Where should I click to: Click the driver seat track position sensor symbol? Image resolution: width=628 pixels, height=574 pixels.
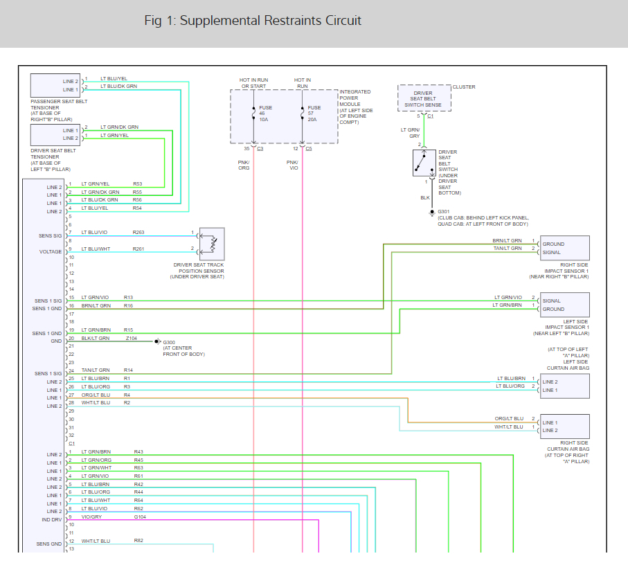tap(212, 244)
